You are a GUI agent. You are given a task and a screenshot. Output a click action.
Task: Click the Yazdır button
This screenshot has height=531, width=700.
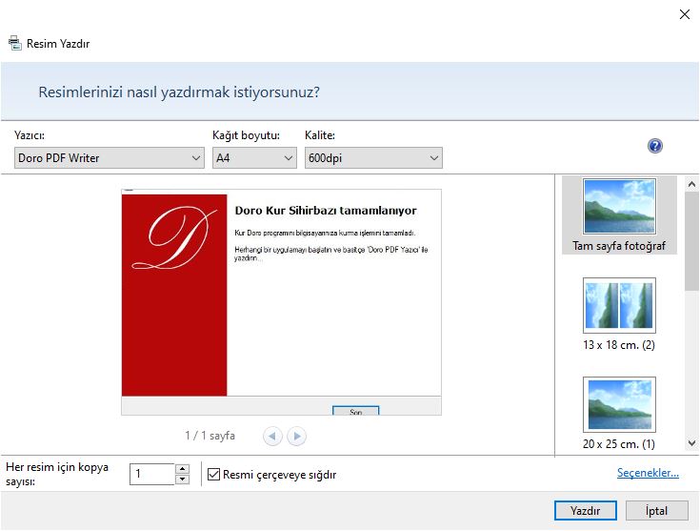[586, 510]
